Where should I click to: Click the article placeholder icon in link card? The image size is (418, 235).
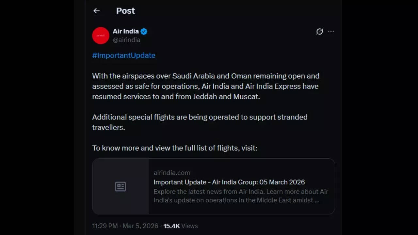coord(120,186)
